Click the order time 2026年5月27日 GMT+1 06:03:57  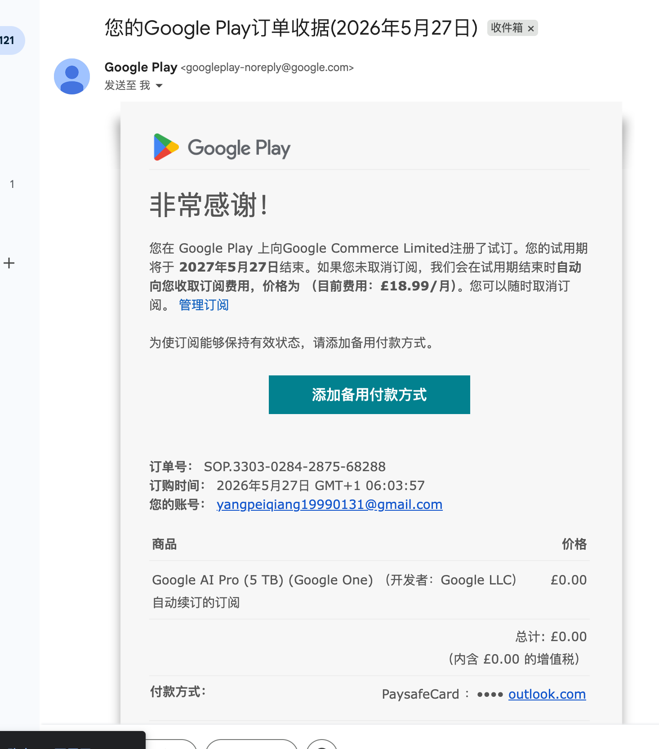(x=321, y=486)
